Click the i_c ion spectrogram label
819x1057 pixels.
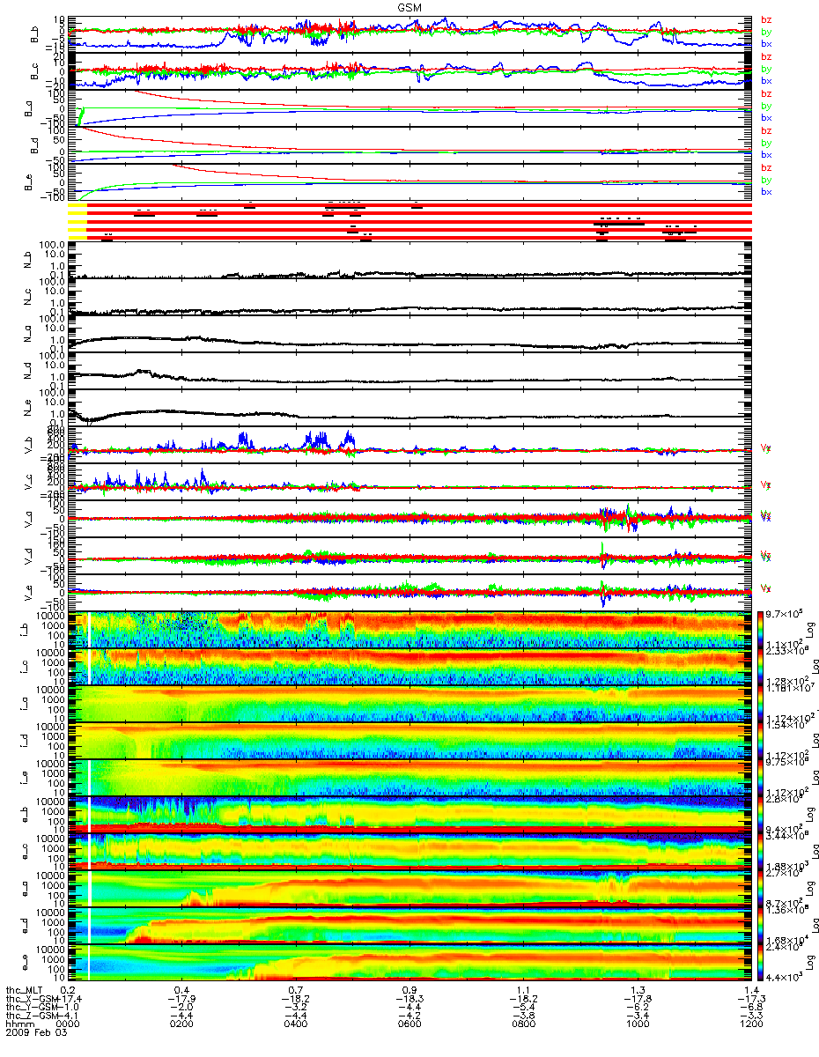click(x=23, y=667)
